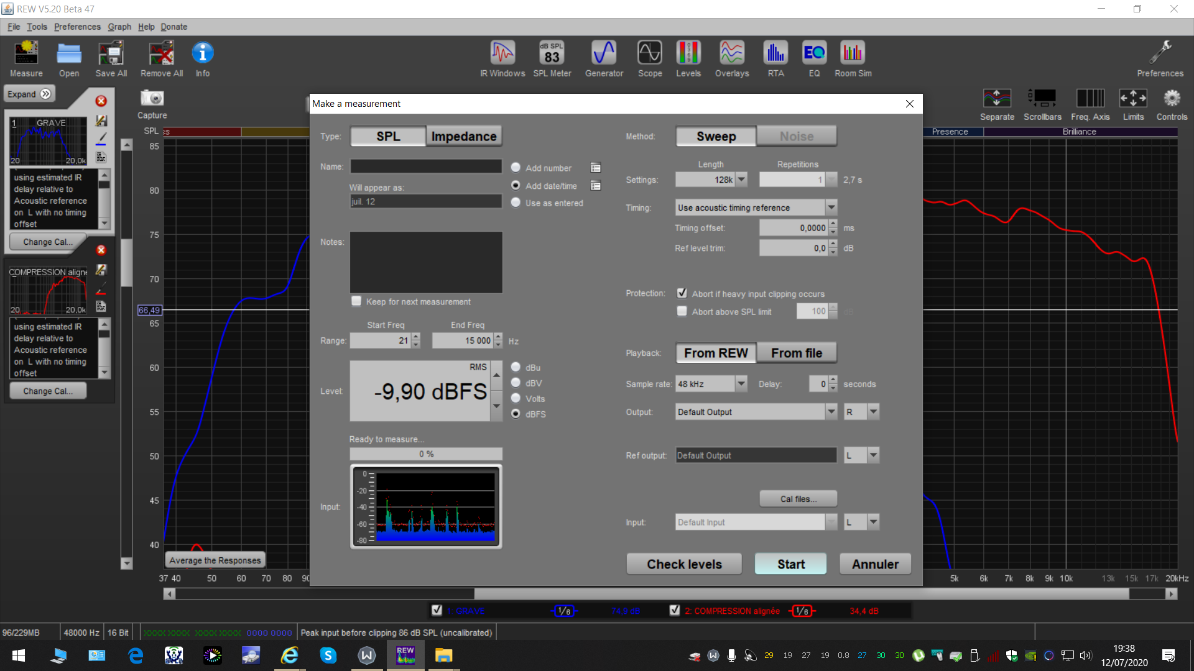The width and height of the screenshot is (1194, 671).
Task: Click Annuler to cancel the dialog
Action: pos(875,564)
